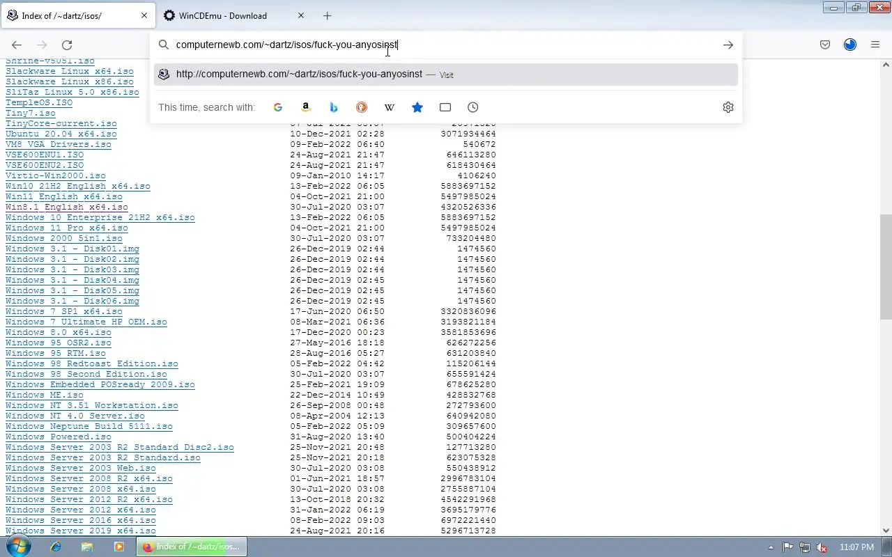The width and height of the screenshot is (892, 557).
Task: Open search settings gear icon
Action: 728,107
